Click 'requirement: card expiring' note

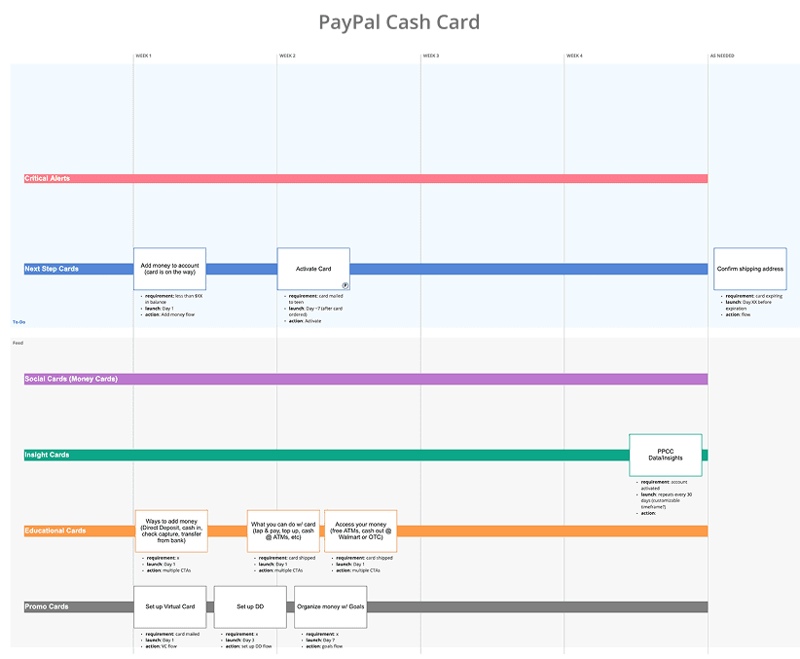click(x=754, y=296)
